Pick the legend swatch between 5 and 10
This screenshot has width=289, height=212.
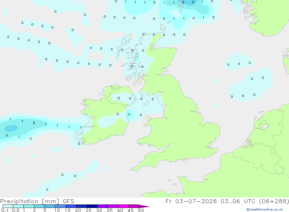pos(50,206)
